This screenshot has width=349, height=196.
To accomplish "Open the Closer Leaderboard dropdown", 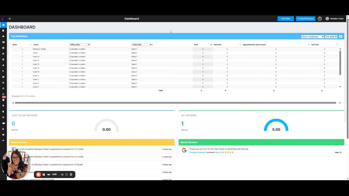I will tap(312, 36).
